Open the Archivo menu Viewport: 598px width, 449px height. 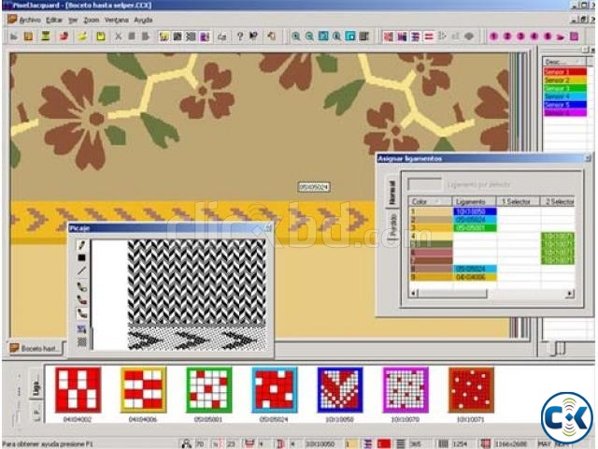26,19
